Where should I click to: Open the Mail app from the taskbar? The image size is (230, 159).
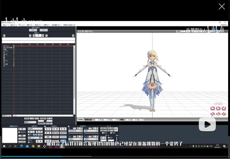pyautogui.click(x=27, y=146)
